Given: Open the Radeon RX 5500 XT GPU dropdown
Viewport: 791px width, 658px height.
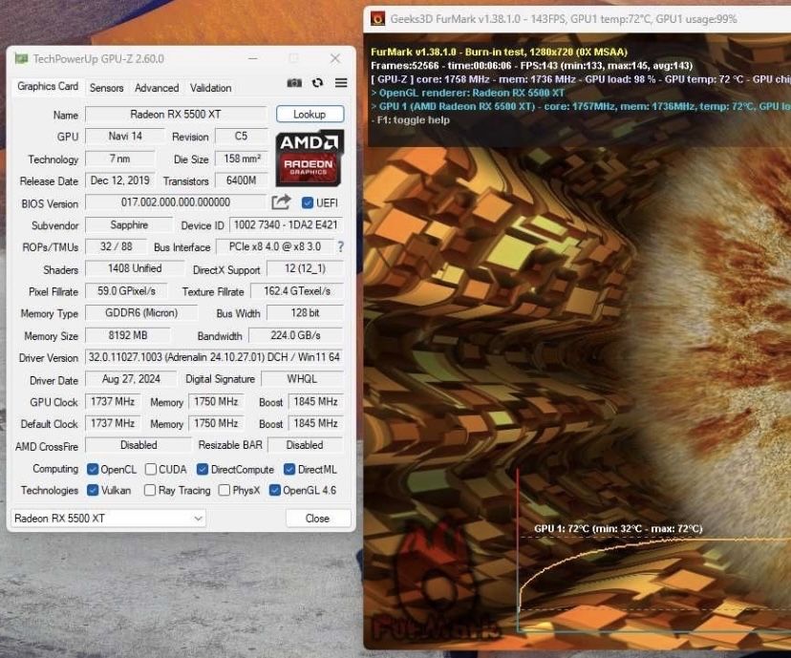Looking at the screenshot, I should coord(109,519).
